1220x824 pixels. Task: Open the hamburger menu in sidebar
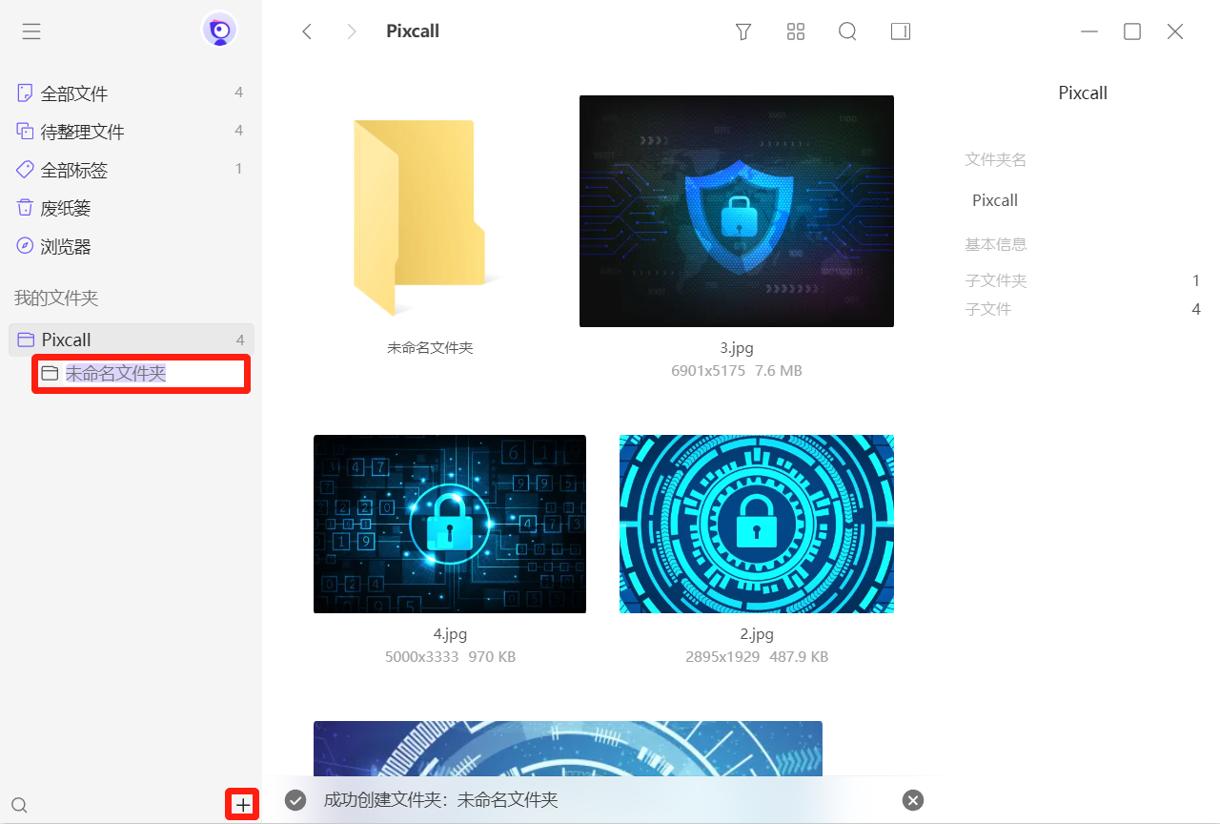[31, 31]
